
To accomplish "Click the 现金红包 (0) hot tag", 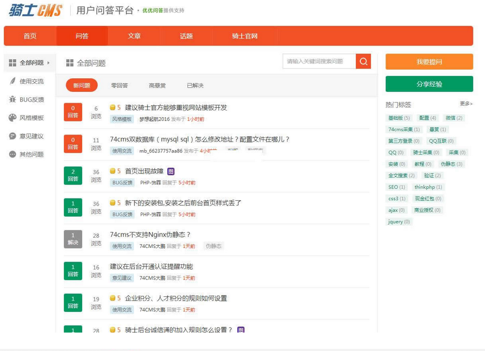I will pyautogui.click(x=428, y=199).
